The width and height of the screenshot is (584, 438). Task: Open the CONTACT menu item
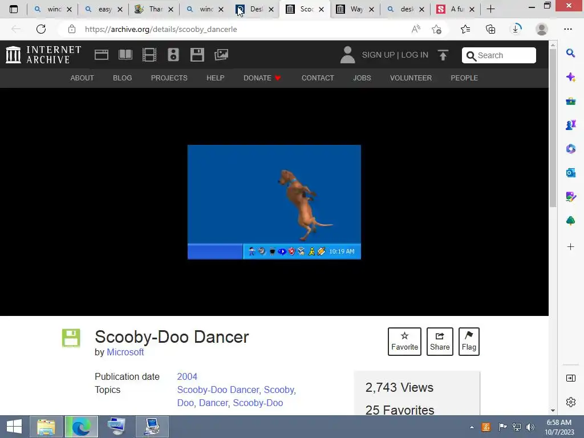pos(318,78)
